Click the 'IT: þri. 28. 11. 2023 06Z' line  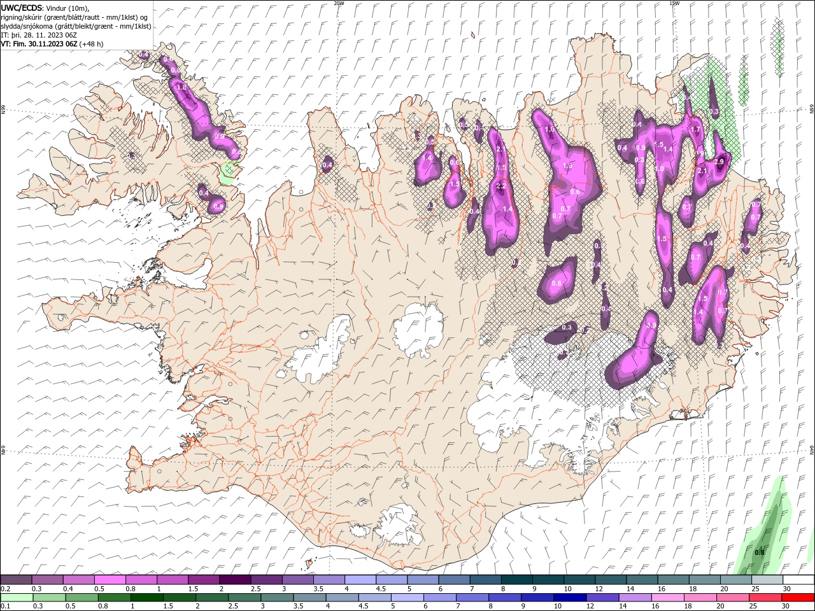pyautogui.click(x=39, y=35)
